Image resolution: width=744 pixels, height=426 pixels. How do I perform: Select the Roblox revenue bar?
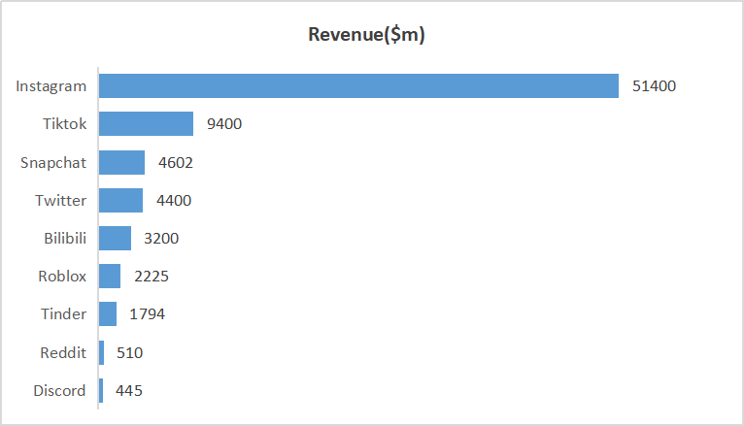pos(110,276)
